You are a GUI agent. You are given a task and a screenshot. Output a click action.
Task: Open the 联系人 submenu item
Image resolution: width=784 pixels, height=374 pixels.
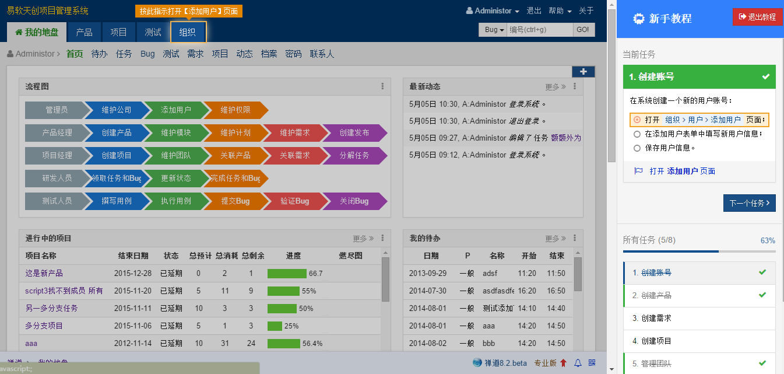click(322, 54)
